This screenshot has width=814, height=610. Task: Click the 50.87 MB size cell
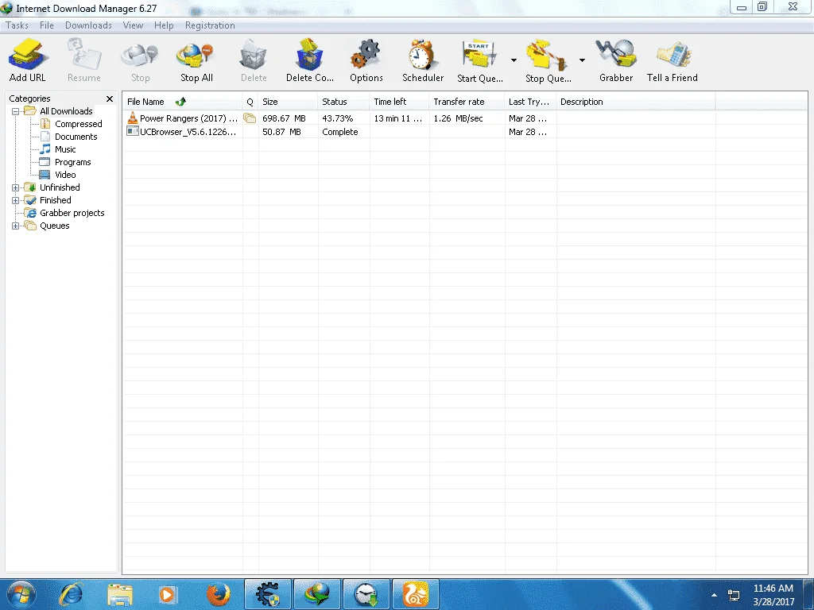(281, 132)
